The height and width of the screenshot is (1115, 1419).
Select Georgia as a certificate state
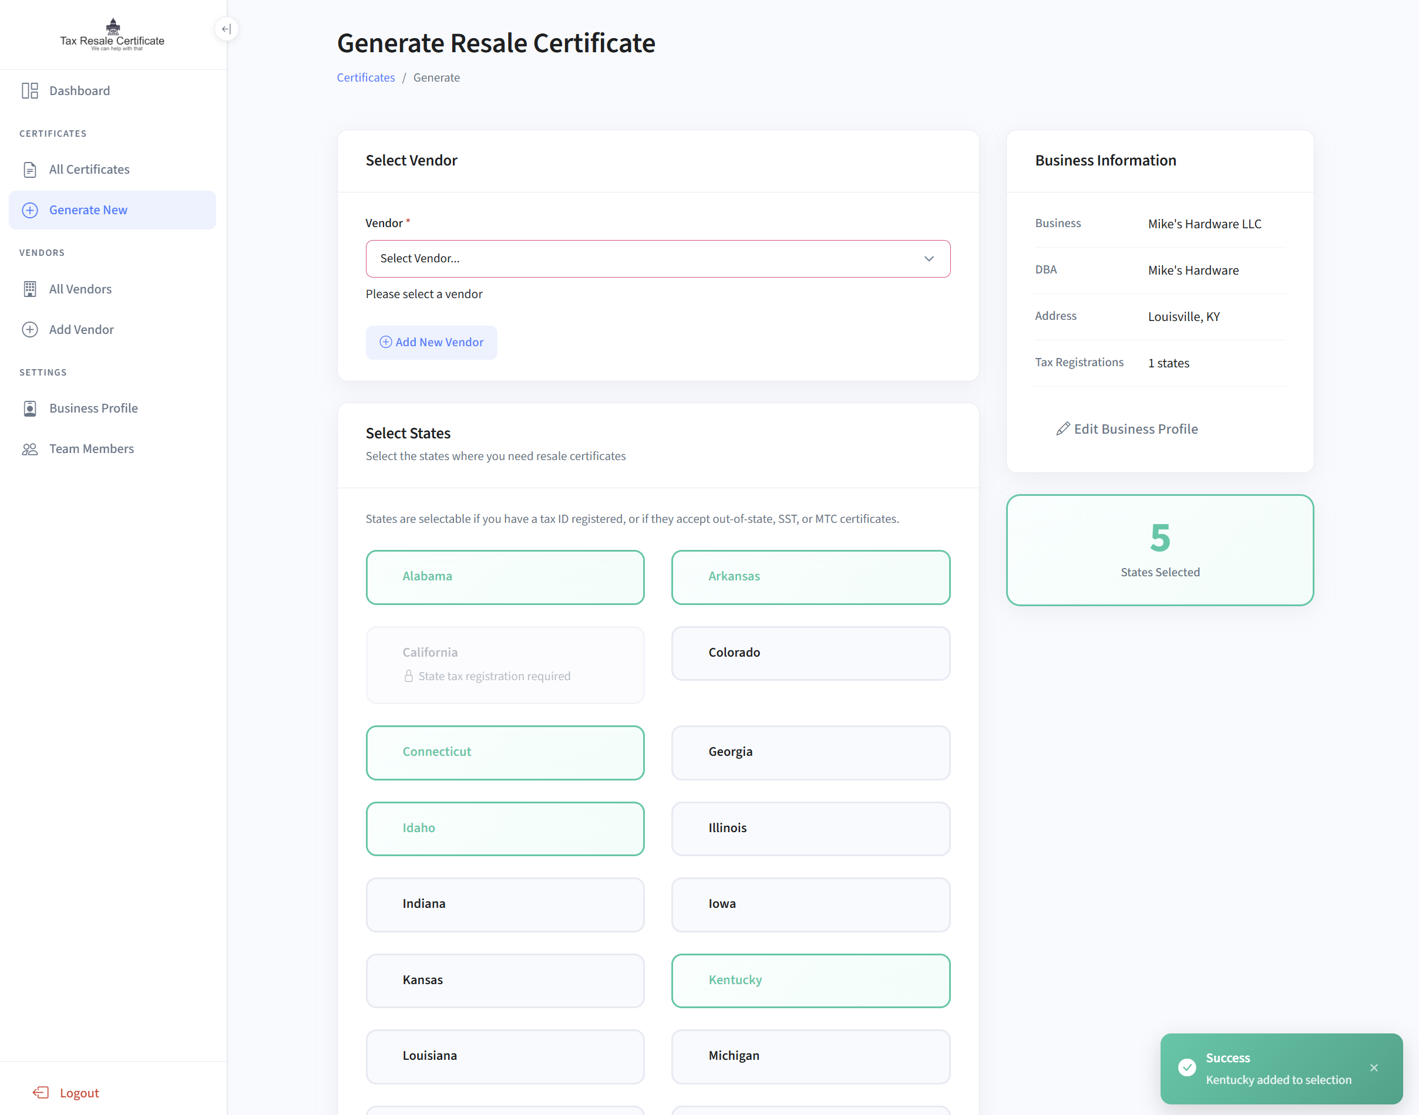[809, 752]
